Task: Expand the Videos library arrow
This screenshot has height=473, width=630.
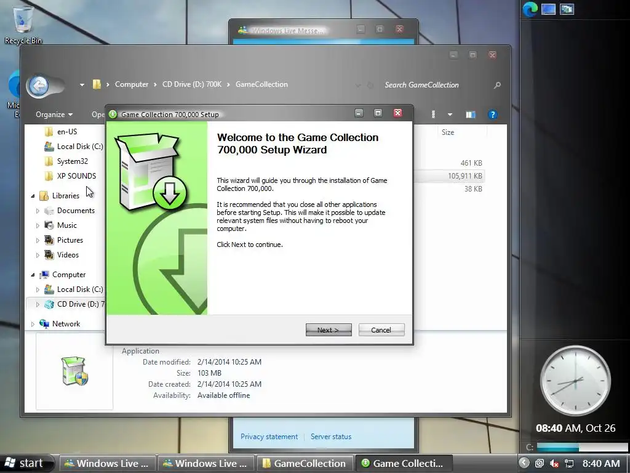Action: [38, 255]
